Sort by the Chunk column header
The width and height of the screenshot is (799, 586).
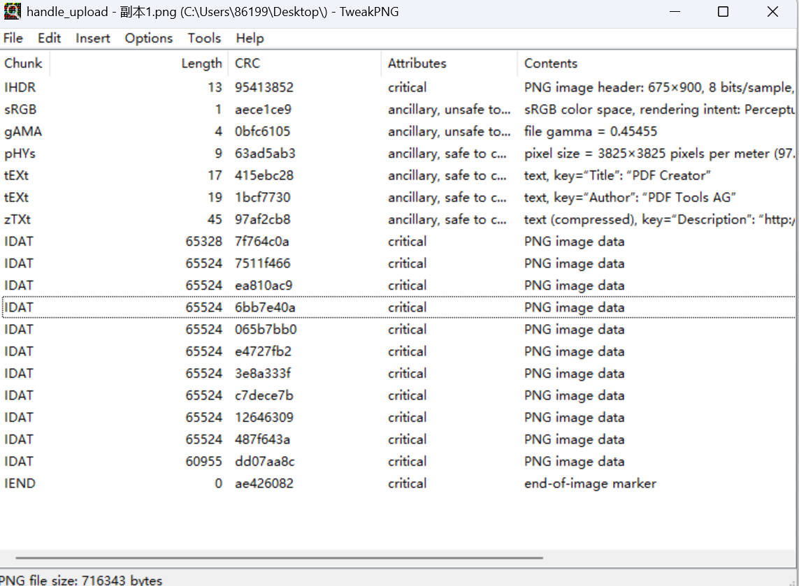(24, 64)
